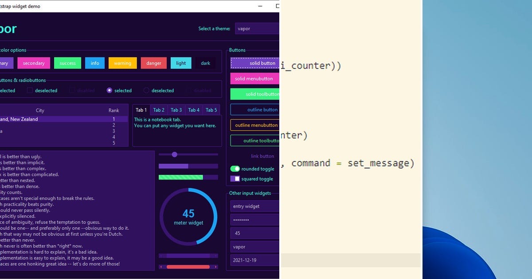This screenshot has width=532, height=279.
Task: Turn on the 'squared toggle' switch
Action: 235,178
